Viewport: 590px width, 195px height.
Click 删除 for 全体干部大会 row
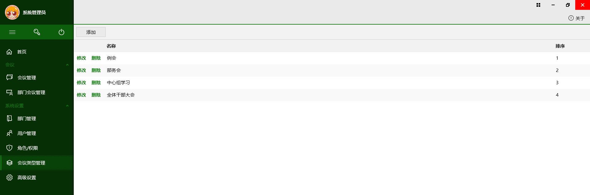coord(96,95)
